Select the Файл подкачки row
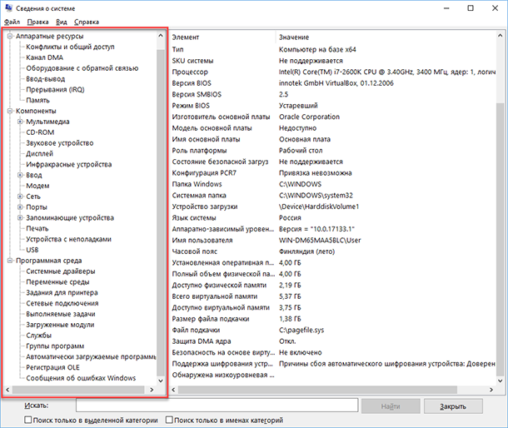508x428 pixels. (333, 330)
